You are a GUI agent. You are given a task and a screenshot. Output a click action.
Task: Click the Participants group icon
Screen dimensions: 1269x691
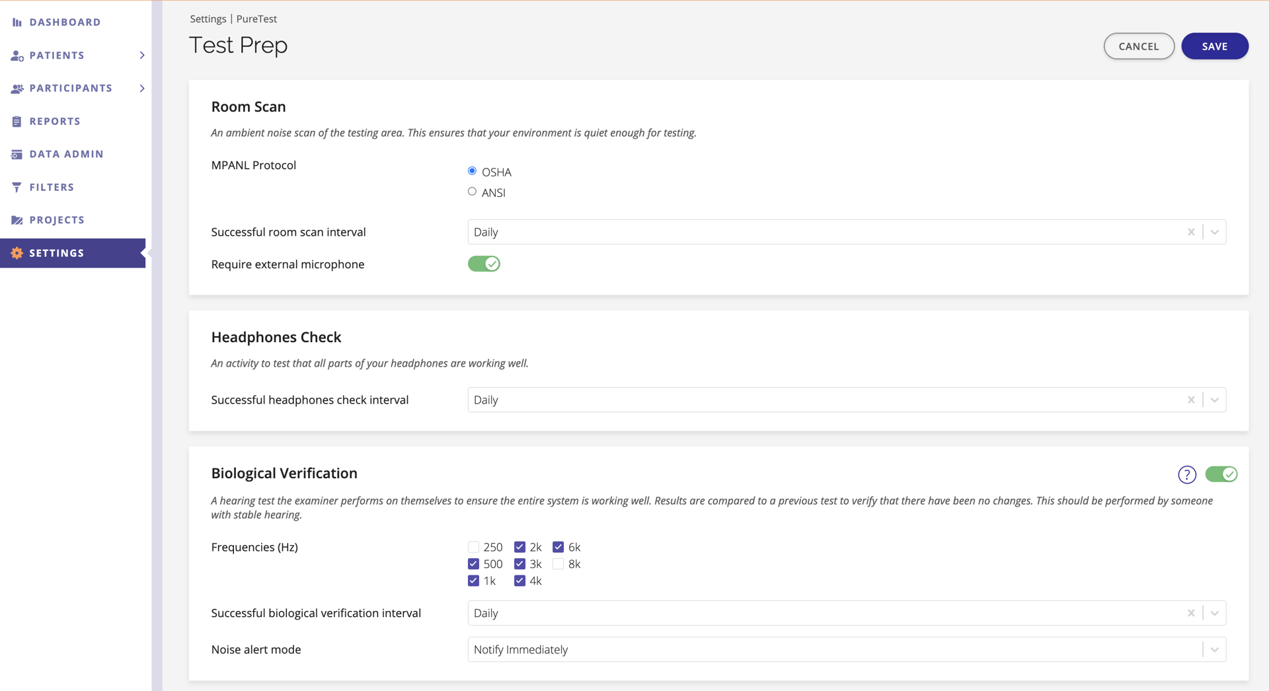click(x=17, y=89)
